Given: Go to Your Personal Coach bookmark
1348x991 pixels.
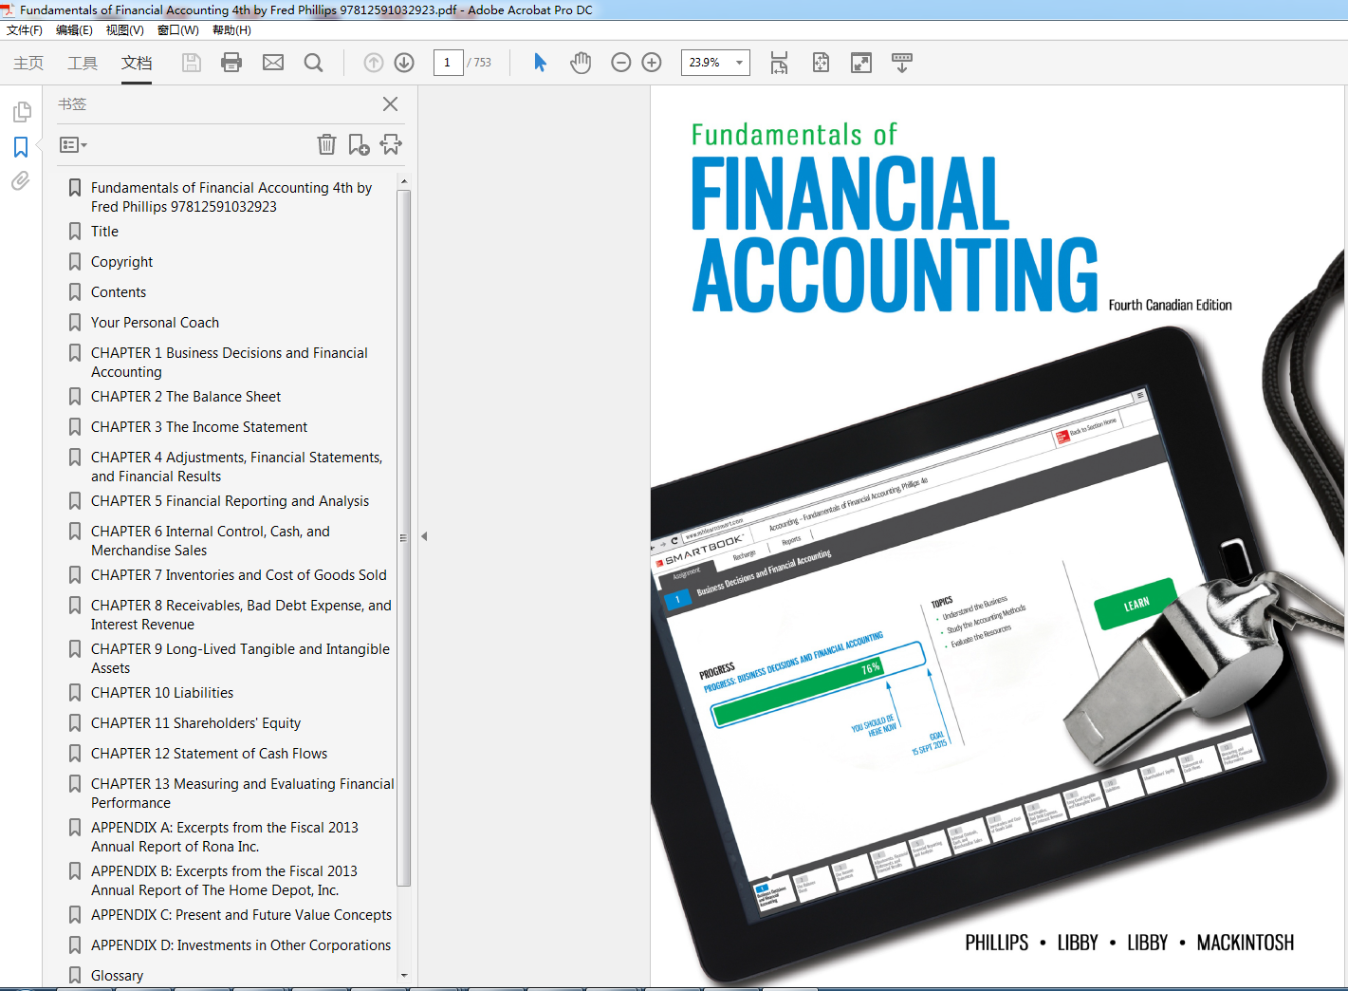Looking at the screenshot, I should click(155, 323).
